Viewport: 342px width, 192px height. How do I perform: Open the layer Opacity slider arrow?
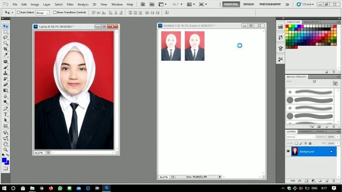[338, 137]
